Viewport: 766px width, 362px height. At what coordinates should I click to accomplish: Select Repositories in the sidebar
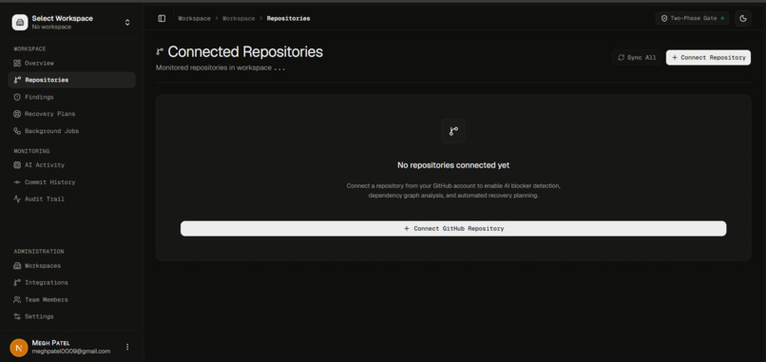point(72,80)
